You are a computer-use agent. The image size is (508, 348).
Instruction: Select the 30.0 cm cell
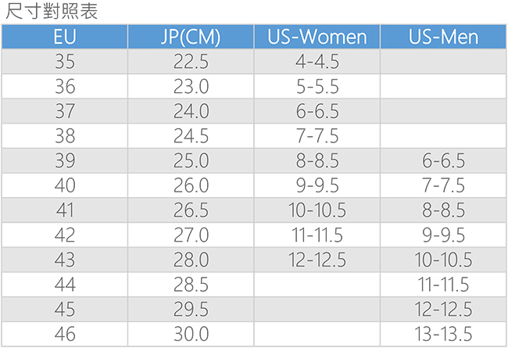tap(191, 334)
